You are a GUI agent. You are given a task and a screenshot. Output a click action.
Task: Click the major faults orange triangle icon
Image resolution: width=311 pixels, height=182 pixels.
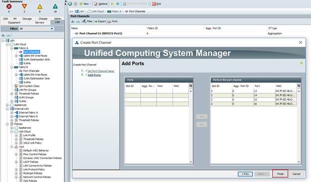(x=24, y=6)
